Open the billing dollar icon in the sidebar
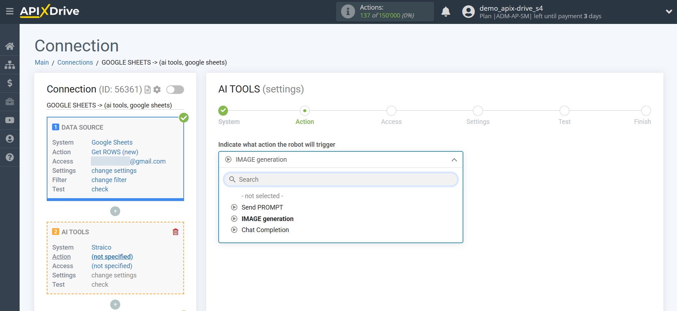 (x=10, y=83)
